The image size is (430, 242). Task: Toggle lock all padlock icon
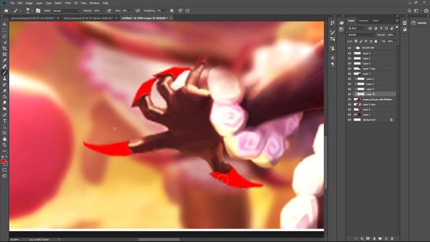(x=376, y=41)
